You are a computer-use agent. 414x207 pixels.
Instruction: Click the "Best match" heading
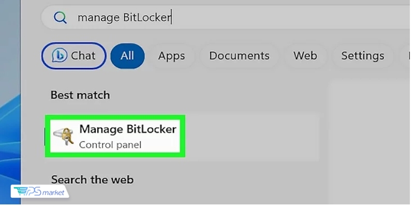point(80,95)
